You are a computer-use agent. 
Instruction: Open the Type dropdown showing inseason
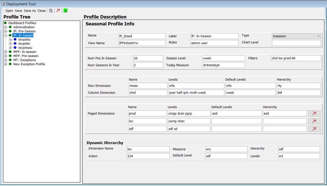[x=296, y=36]
